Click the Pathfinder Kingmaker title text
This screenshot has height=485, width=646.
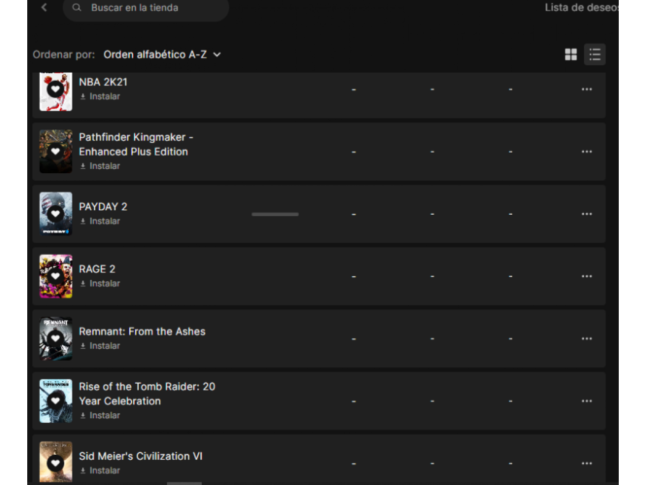point(136,144)
